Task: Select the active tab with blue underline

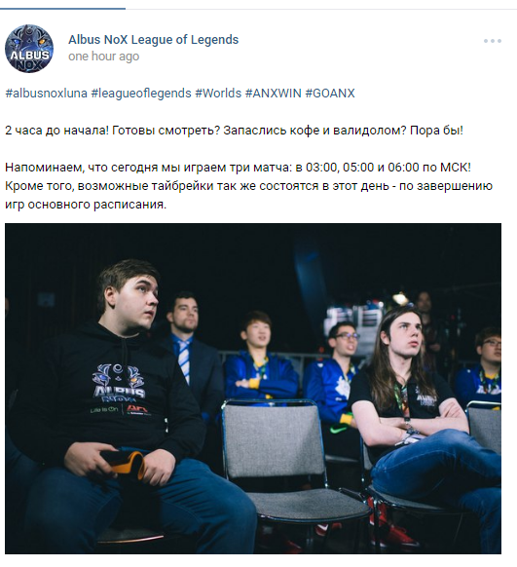Action: click(62, 8)
